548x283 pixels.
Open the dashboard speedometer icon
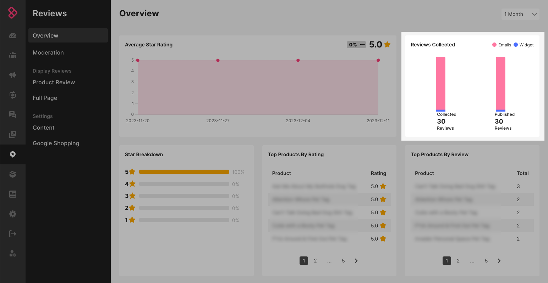click(x=13, y=35)
